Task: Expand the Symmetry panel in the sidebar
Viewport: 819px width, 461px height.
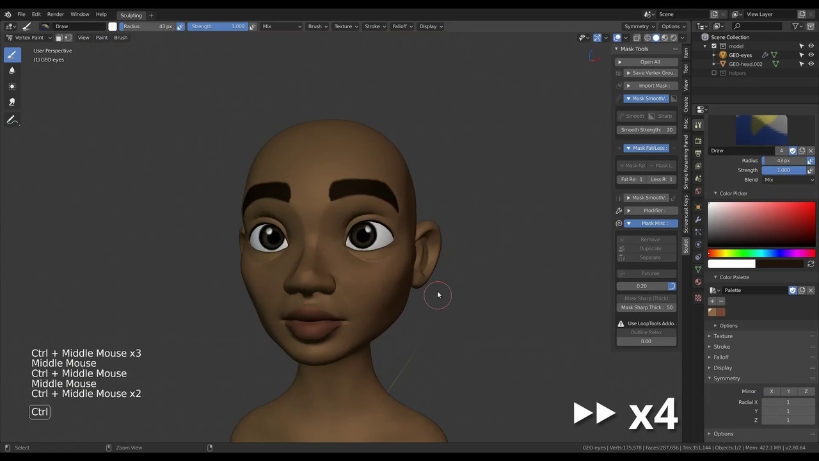Action: point(727,378)
